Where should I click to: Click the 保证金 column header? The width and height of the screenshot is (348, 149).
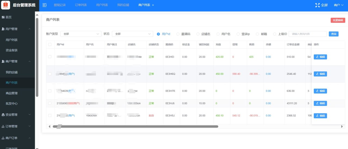point(186,44)
